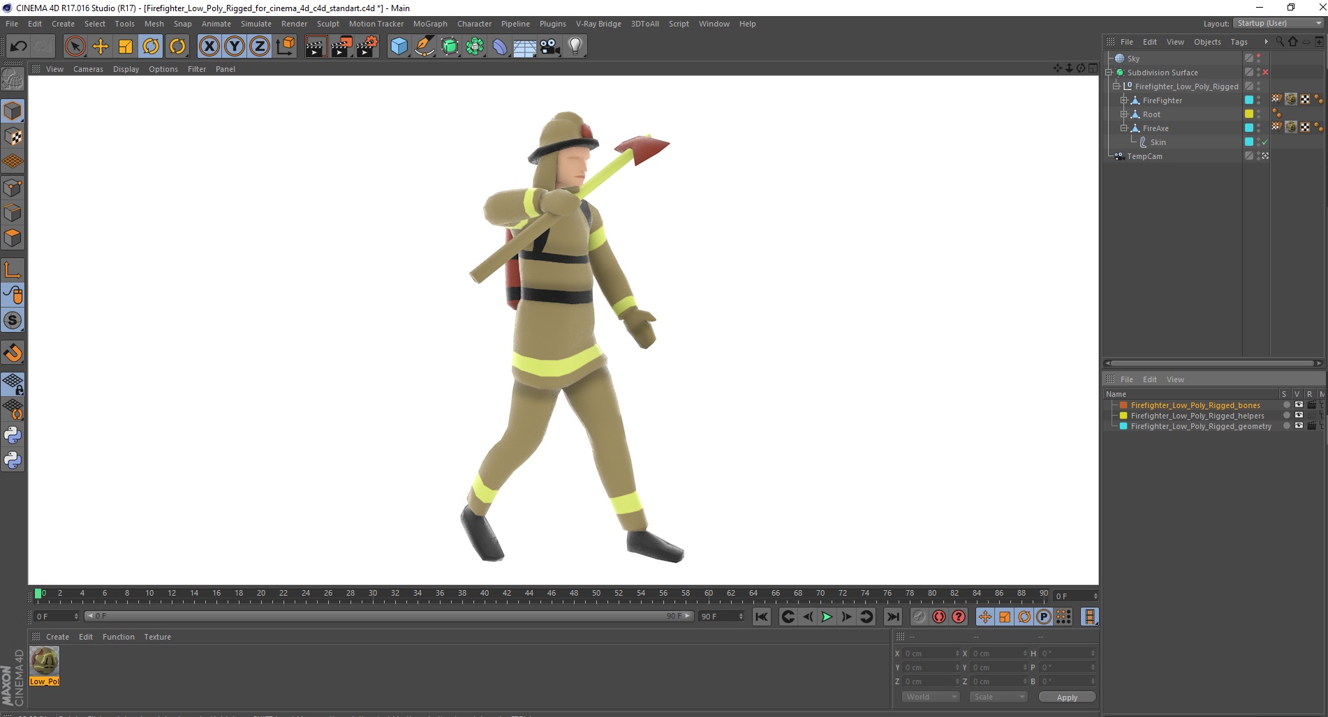
Task: Toggle solo for bones layer
Action: [x=1286, y=405]
